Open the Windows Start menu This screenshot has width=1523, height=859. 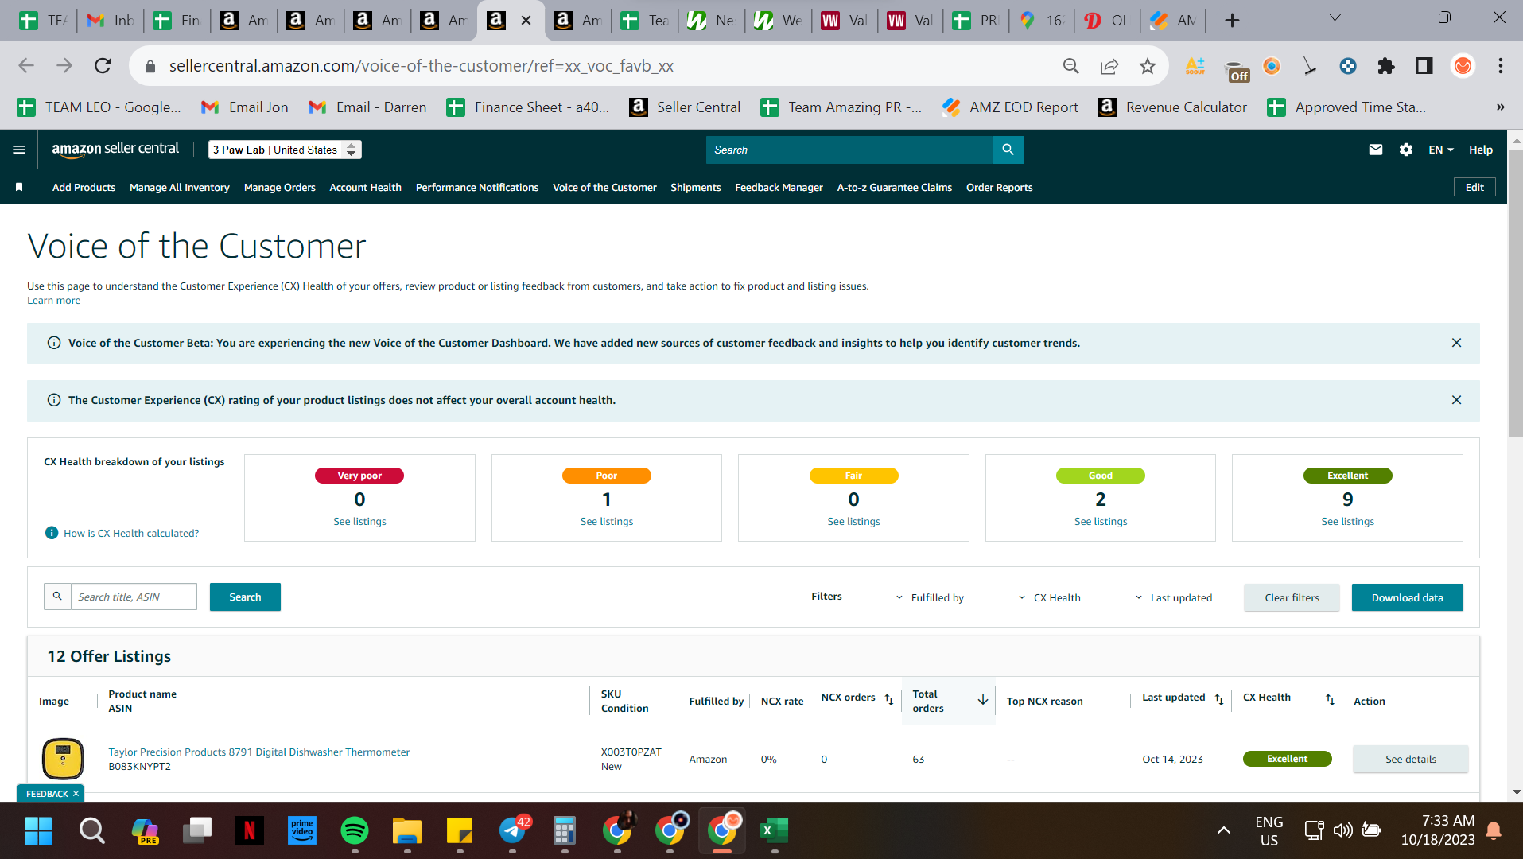38,831
